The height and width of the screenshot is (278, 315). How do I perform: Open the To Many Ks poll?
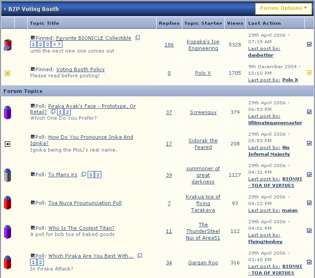tap(63, 175)
